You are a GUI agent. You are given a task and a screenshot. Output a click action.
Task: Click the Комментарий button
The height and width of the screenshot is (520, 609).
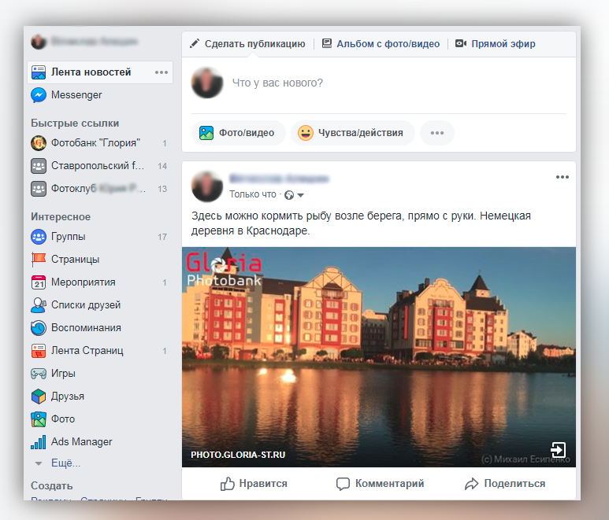(x=380, y=484)
